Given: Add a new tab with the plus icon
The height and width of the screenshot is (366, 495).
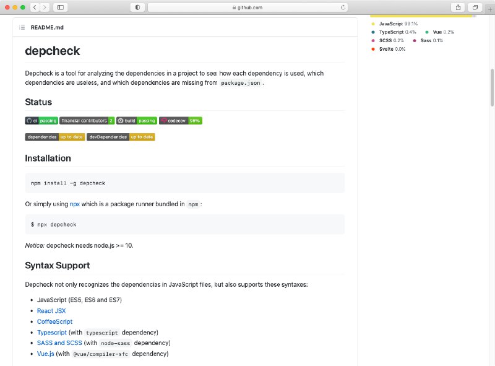Looking at the screenshot, I should tap(490, 9).
